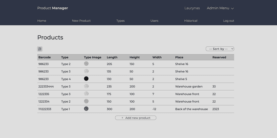Click the Add new product button
Image resolution: width=277 pixels, height=138 pixels.
[136, 118]
